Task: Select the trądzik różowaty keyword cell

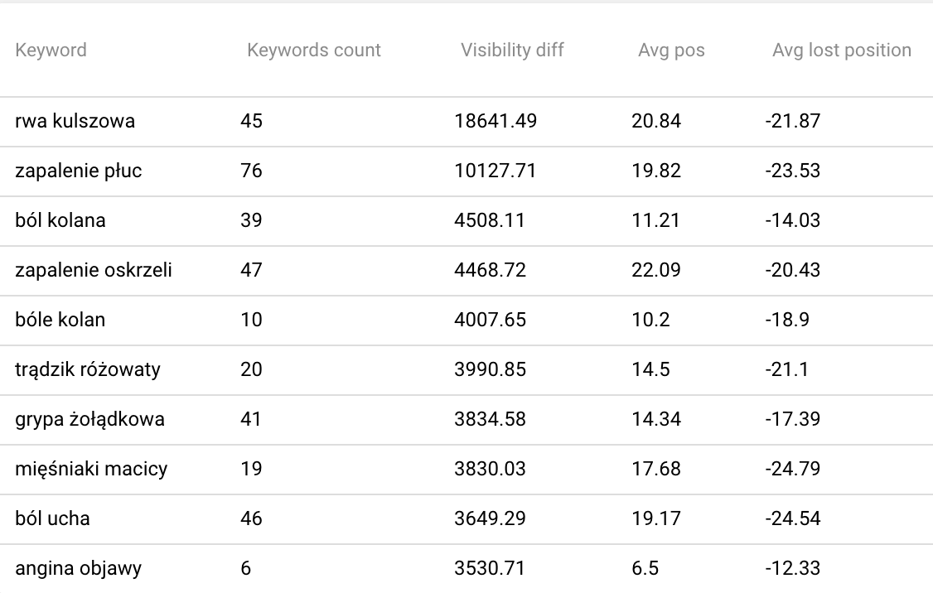Action: pyautogui.click(x=88, y=369)
